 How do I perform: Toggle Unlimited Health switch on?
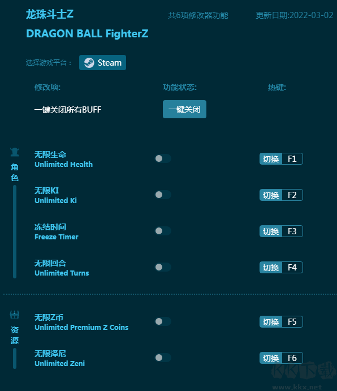click(x=163, y=158)
